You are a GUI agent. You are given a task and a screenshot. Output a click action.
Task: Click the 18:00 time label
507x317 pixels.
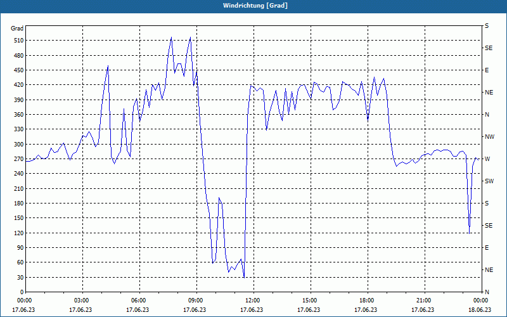coord(368,301)
